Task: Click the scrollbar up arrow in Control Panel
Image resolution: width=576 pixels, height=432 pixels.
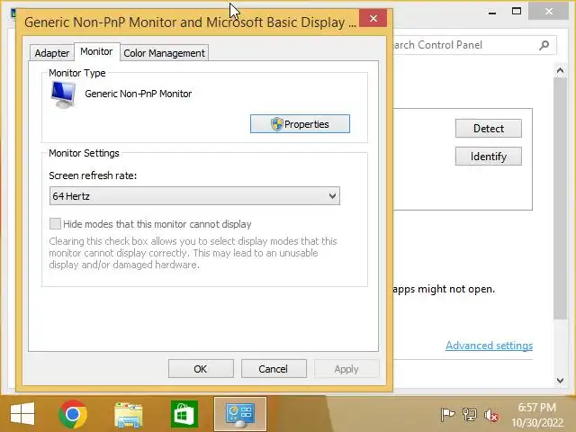Action: (560, 70)
